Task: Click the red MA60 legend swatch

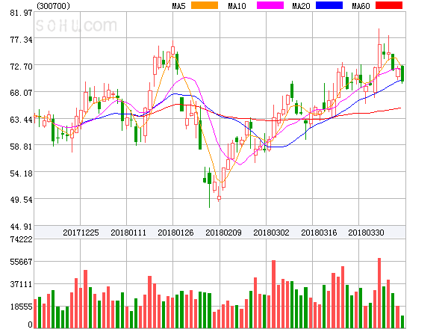Action: 389,5
